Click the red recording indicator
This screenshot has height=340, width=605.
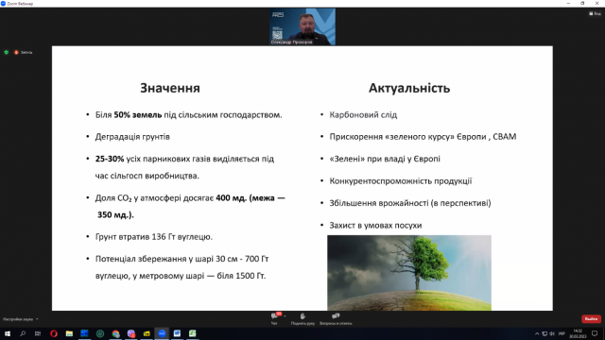[x=16, y=52]
